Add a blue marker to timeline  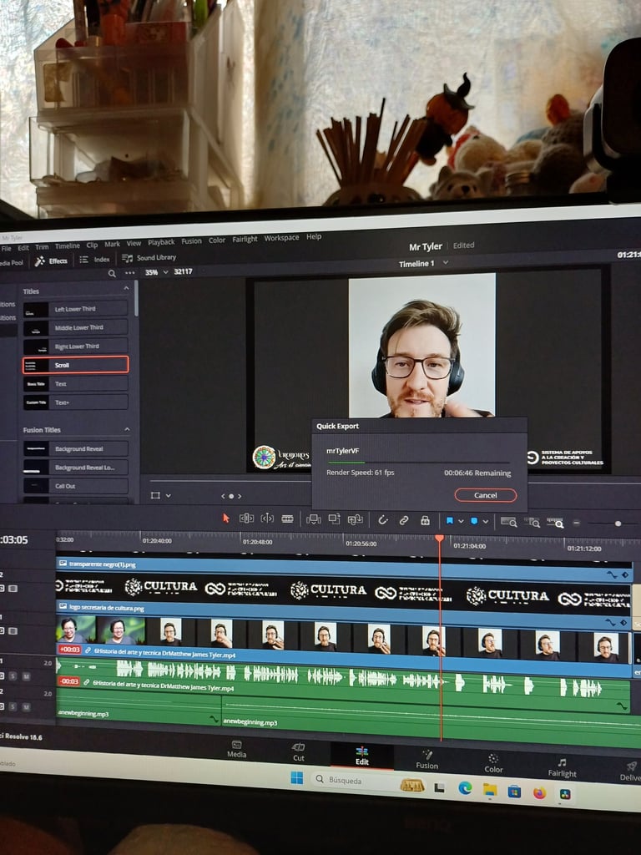click(x=474, y=521)
